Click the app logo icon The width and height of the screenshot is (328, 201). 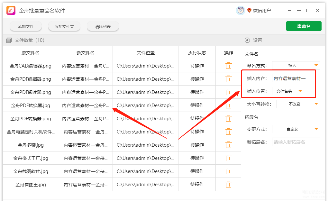point(11,10)
